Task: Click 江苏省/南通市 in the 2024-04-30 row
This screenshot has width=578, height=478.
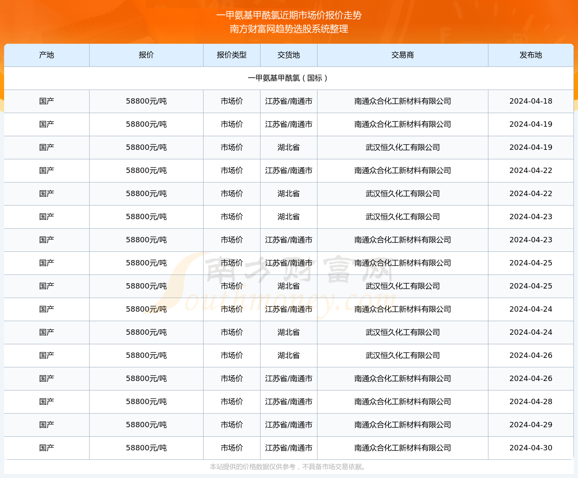Action: (289, 448)
